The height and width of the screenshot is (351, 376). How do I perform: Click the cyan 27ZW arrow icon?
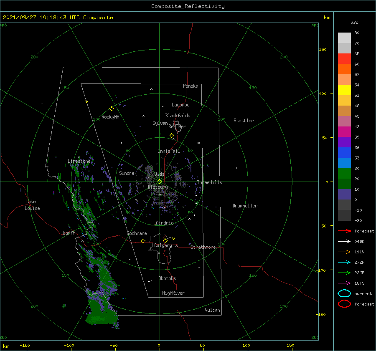pyautogui.click(x=344, y=263)
